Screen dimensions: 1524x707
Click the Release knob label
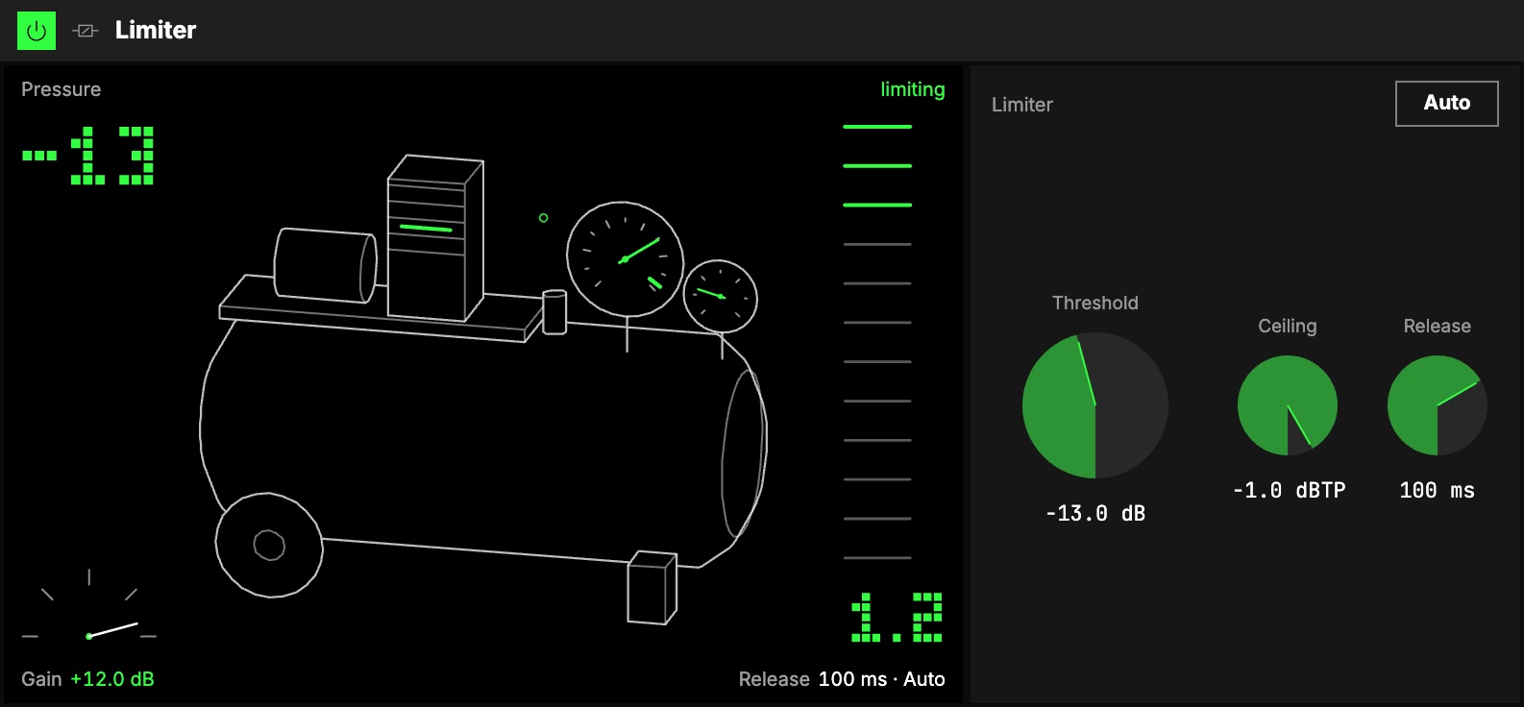point(1438,326)
